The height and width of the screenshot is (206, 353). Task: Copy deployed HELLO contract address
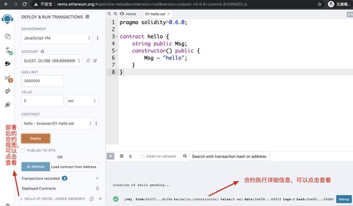[x=92, y=199]
